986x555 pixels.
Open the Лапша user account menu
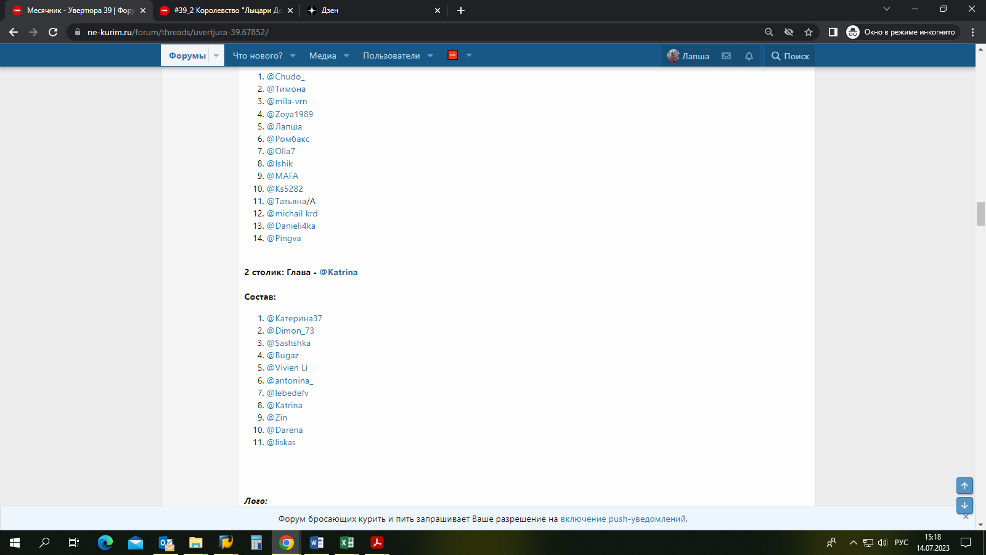[x=688, y=55]
